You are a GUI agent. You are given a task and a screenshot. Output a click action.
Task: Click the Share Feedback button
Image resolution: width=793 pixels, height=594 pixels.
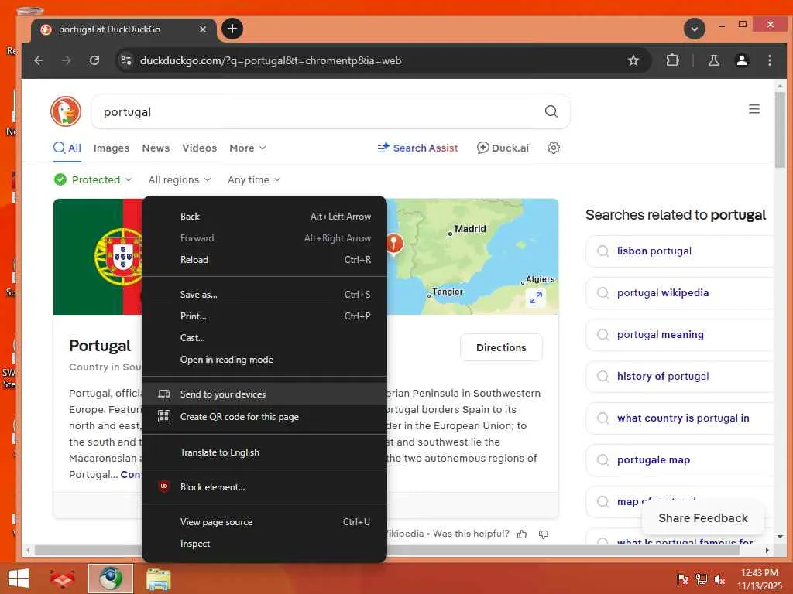pos(703,517)
